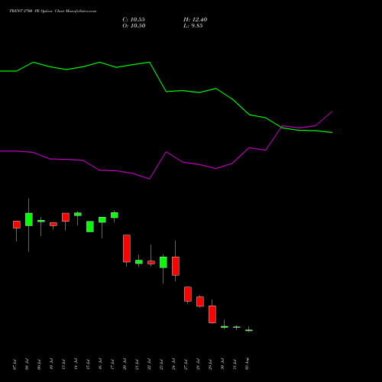Click the last small candle above 03 Aug
The width and height of the screenshot is (382, 382).
coord(249,330)
